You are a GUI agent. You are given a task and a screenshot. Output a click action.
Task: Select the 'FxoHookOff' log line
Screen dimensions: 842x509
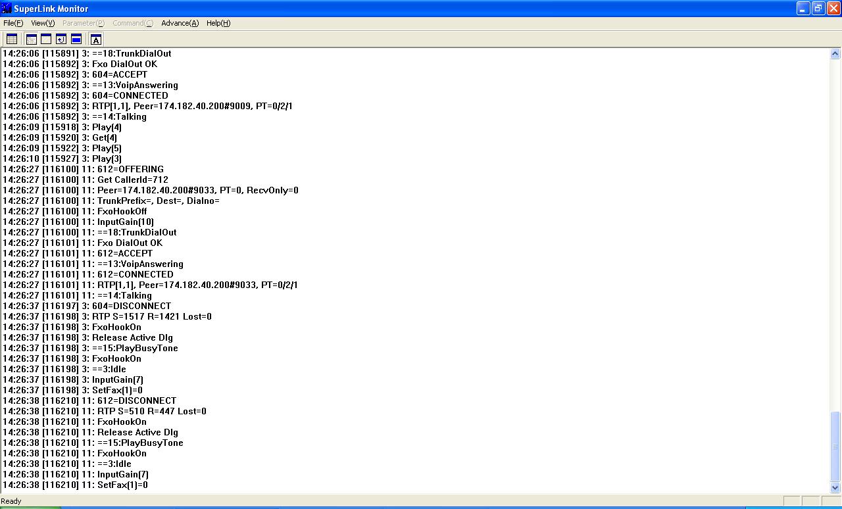[75, 211]
